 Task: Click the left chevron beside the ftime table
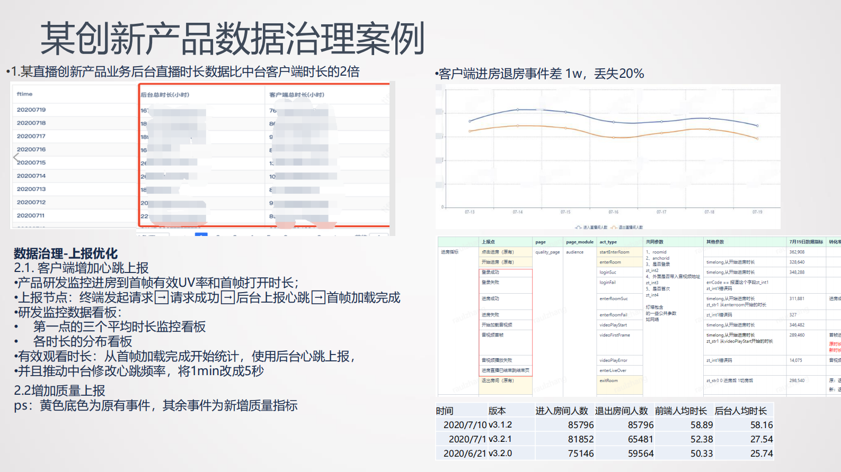coord(16,157)
